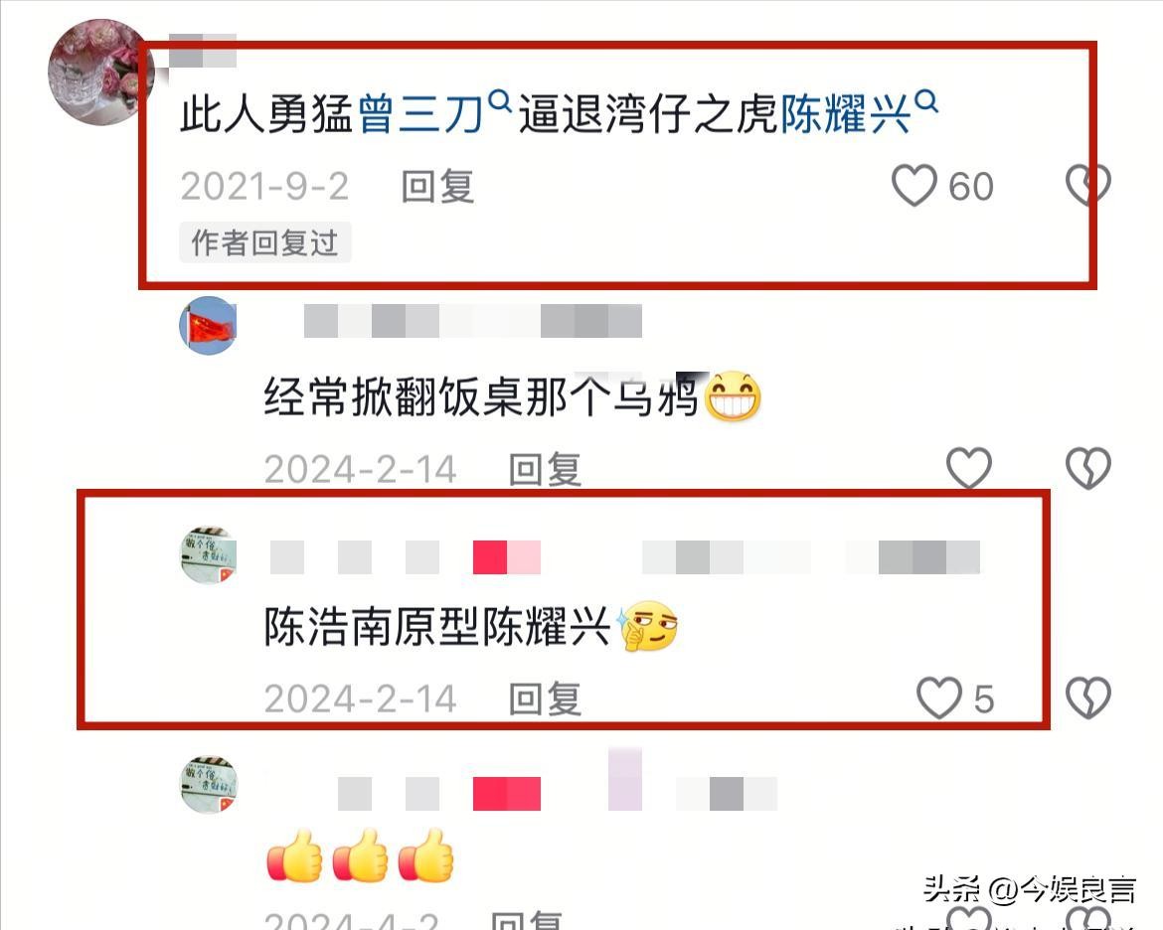This screenshot has width=1163, height=930.
Task: Tap the 作者回复过 tag
Action: [x=264, y=242]
